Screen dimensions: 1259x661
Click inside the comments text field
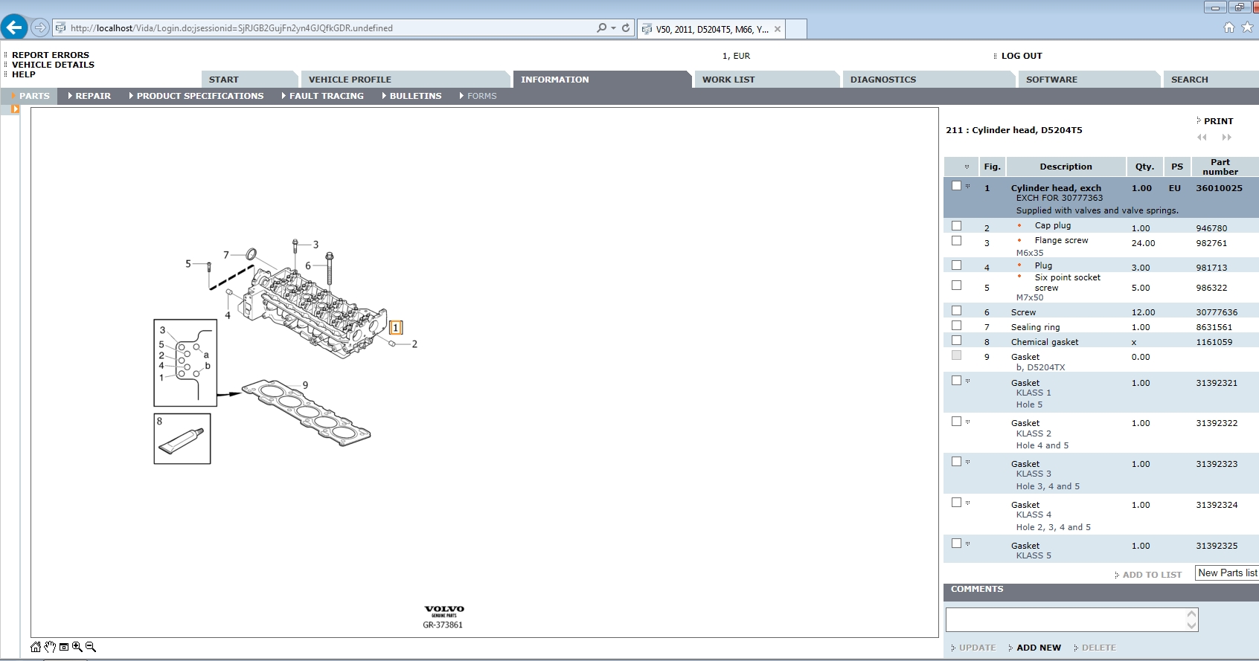point(1066,619)
